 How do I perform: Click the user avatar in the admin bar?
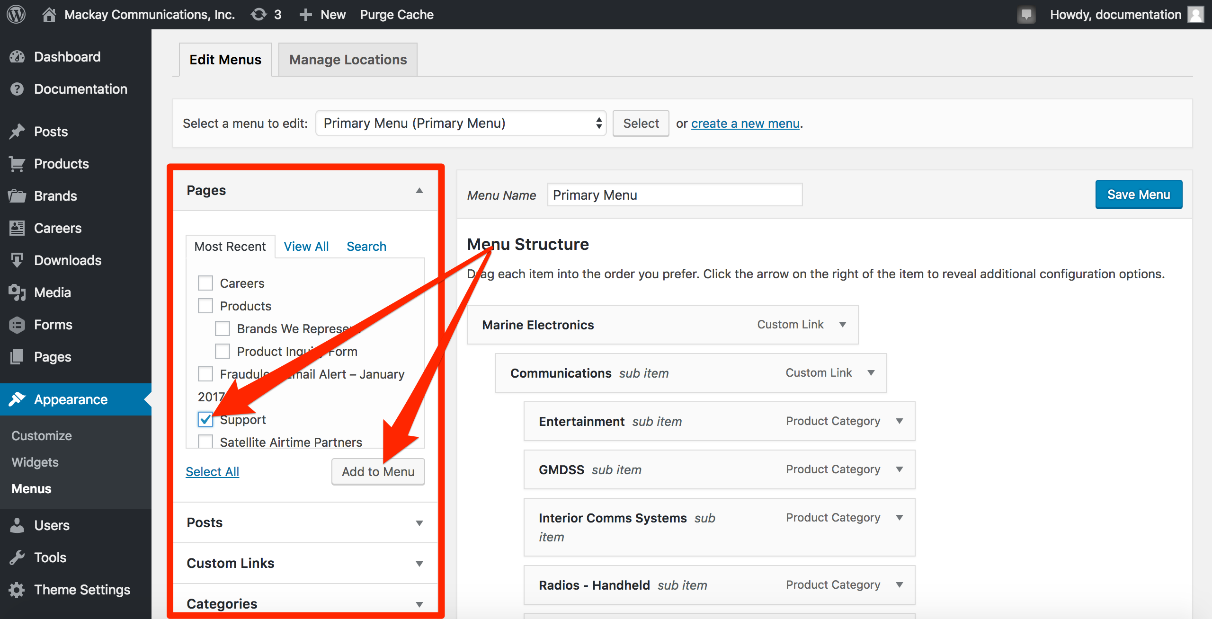1196,14
